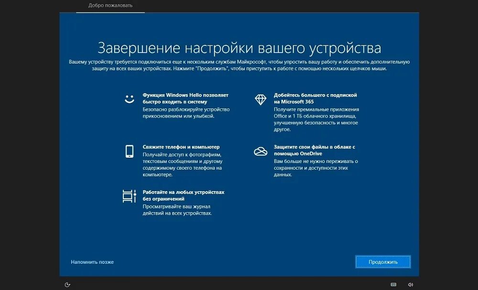Click the Напомнить позже link
This screenshot has width=478, height=290.
[93, 262]
